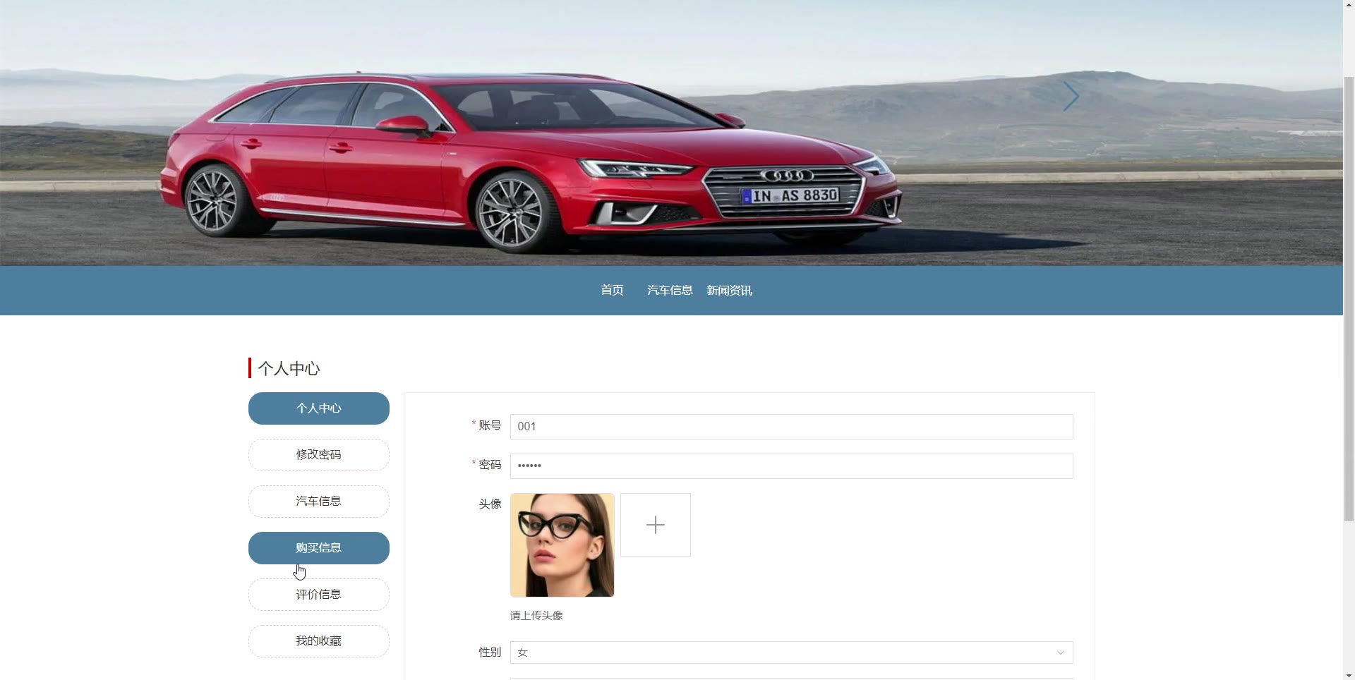Click the next-slide arrow on the banner

1071,97
